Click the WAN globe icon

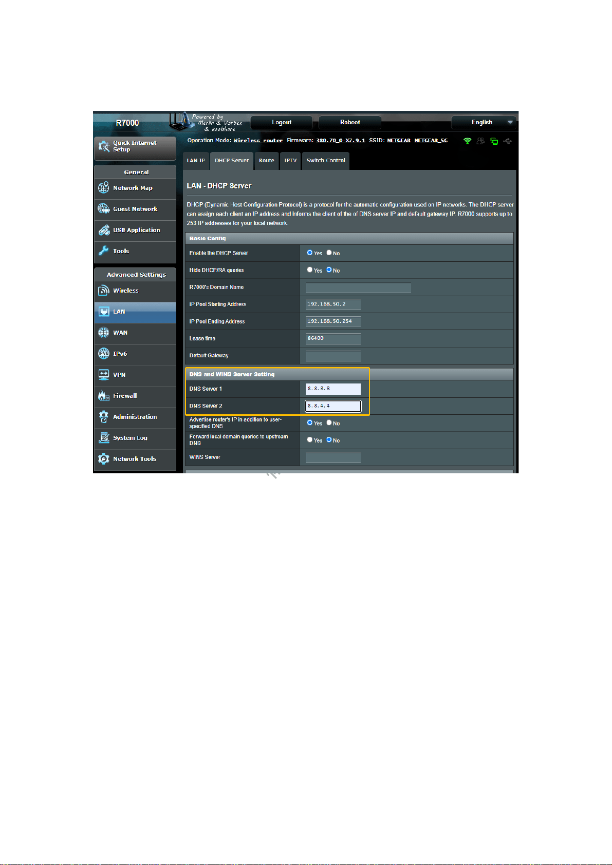click(103, 333)
